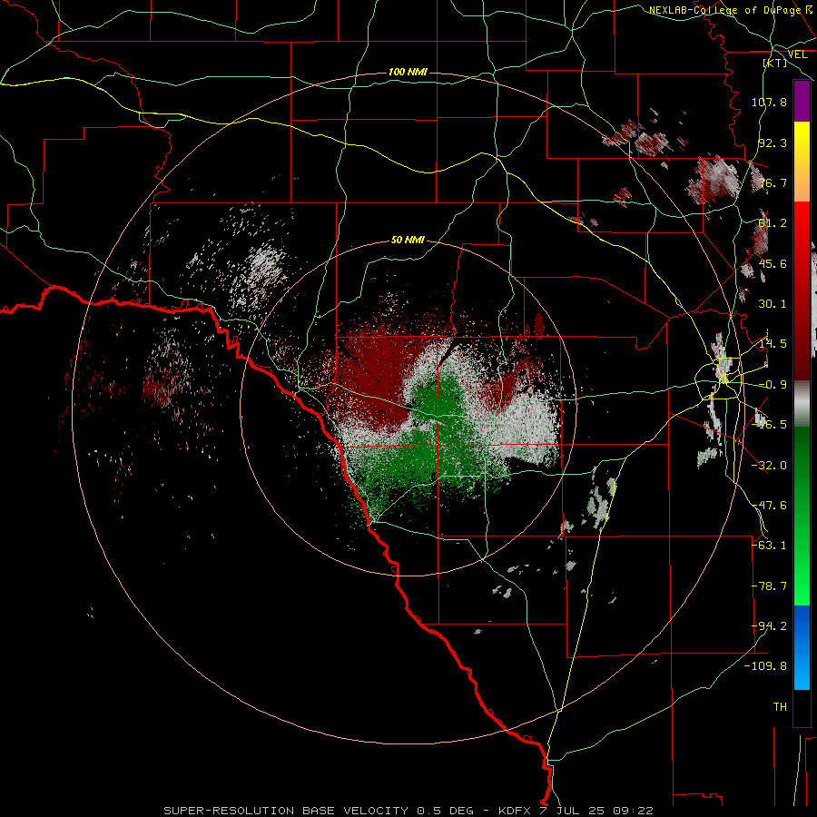Viewport: 817px width, 817px height.
Task: Click the -78.7 legend value
Action: [x=769, y=586]
